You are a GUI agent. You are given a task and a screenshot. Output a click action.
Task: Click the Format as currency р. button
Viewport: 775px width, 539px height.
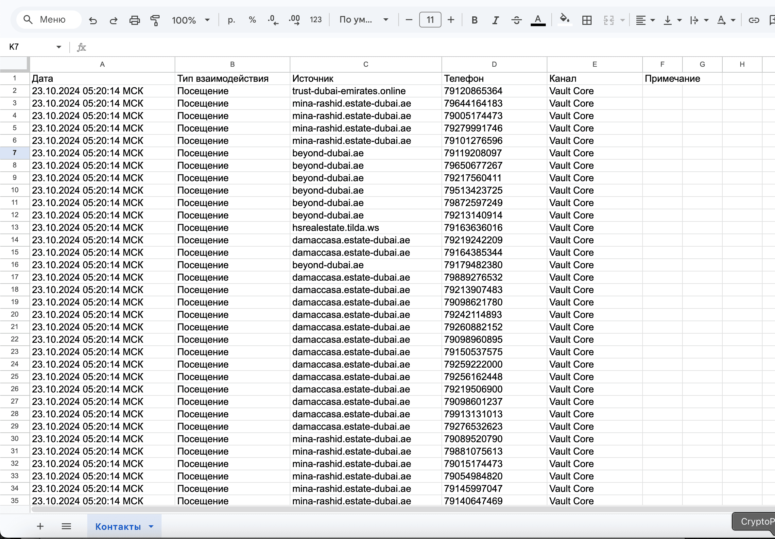tap(231, 20)
